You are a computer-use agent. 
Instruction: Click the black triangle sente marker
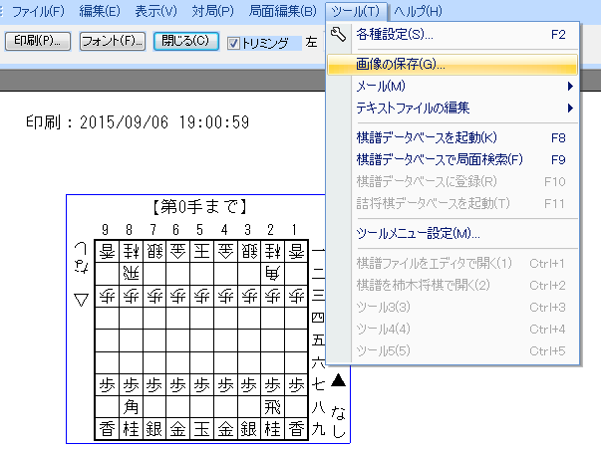pos(339,379)
